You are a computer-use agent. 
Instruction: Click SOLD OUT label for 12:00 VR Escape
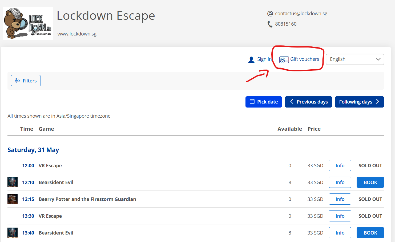pos(370,166)
